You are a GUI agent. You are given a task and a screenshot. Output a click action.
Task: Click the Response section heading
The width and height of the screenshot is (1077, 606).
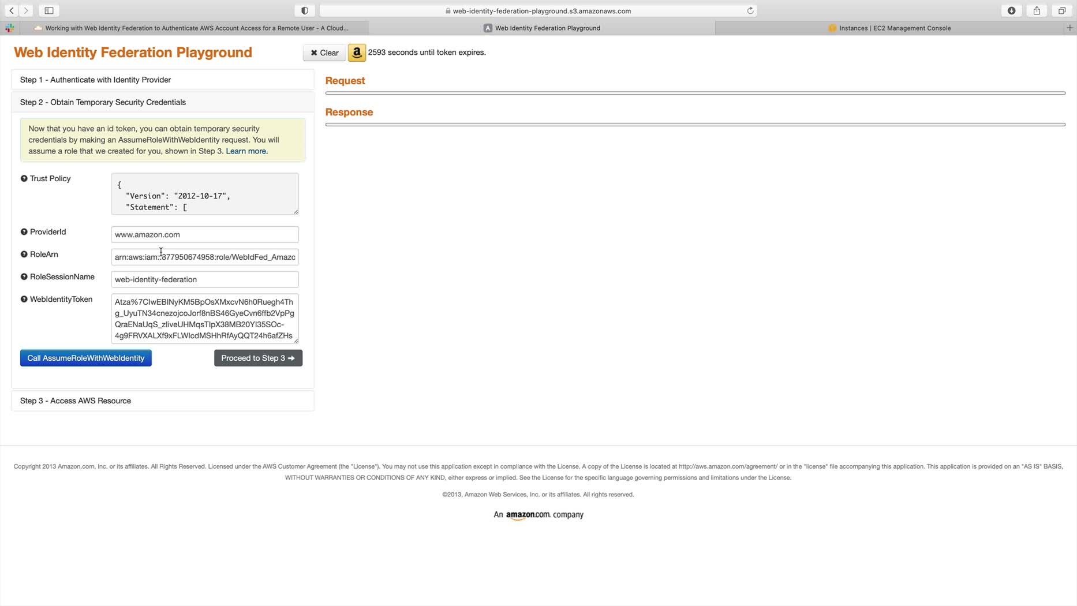click(349, 112)
